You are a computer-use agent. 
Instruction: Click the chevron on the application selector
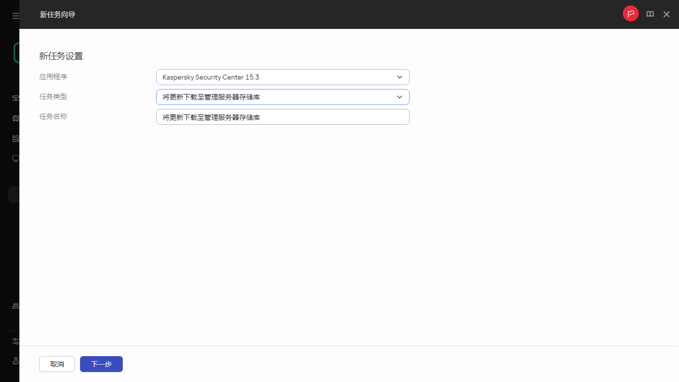pyautogui.click(x=399, y=77)
